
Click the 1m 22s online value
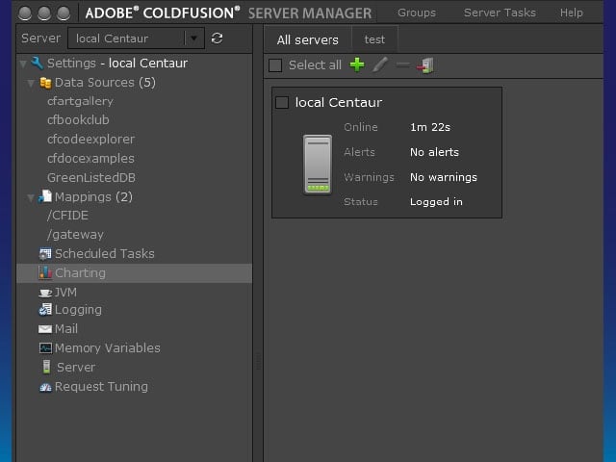(430, 127)
